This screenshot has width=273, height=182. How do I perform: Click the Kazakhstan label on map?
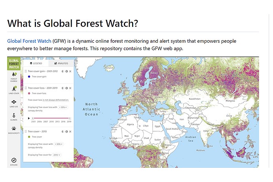click(x=195, y=99)
